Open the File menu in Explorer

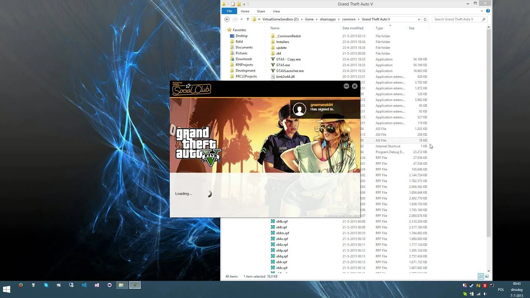click(x=229, y=11)
